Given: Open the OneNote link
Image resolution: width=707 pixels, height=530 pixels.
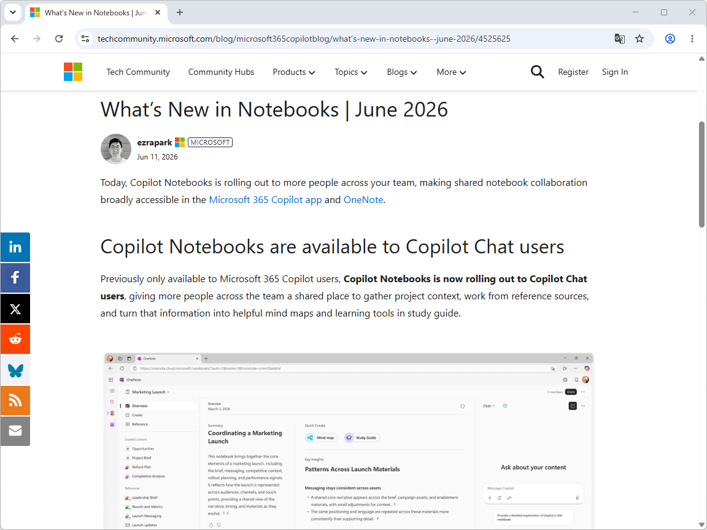Looking at the screenshot, I should [x=363, y=199].
